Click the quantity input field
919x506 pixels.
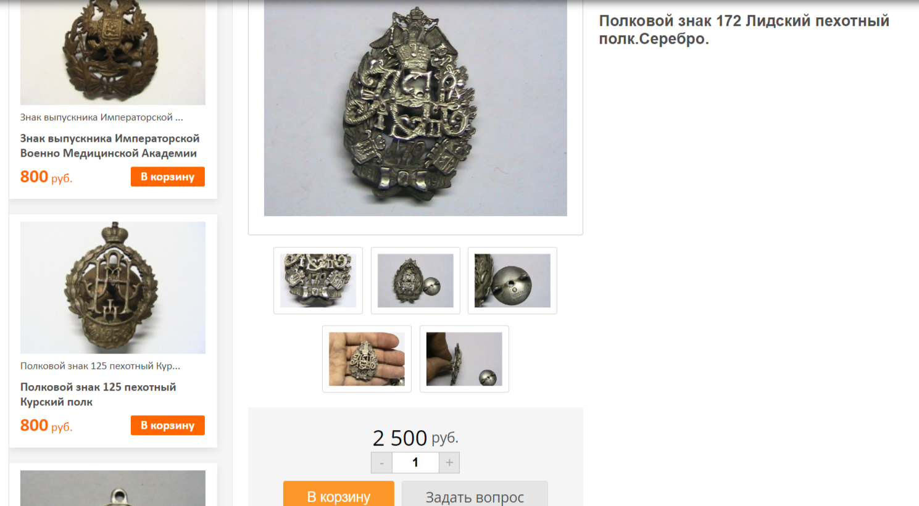click(x=415, y=463)
